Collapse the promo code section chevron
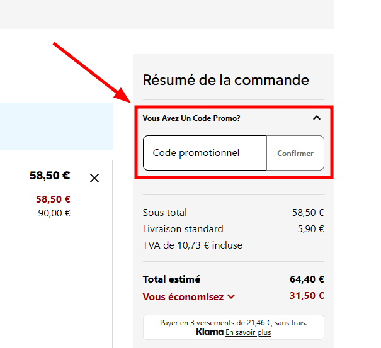Viewport: 381px width, 348px height. click(x=317, y=118)
